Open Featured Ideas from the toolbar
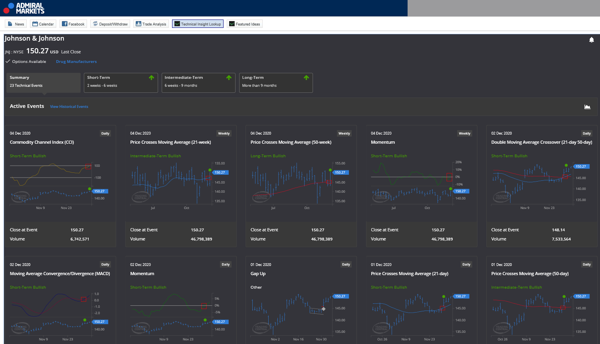The width and height of the screenshot is (600, 344). pyautogui.click(x=245, y=24)
